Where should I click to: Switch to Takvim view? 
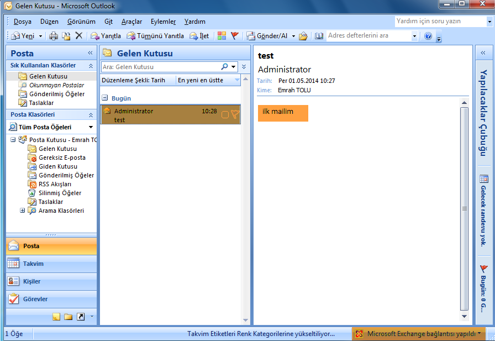(51, 264)
